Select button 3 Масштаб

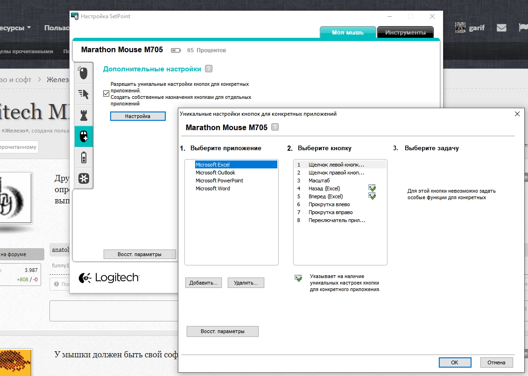tap(340, 181)
